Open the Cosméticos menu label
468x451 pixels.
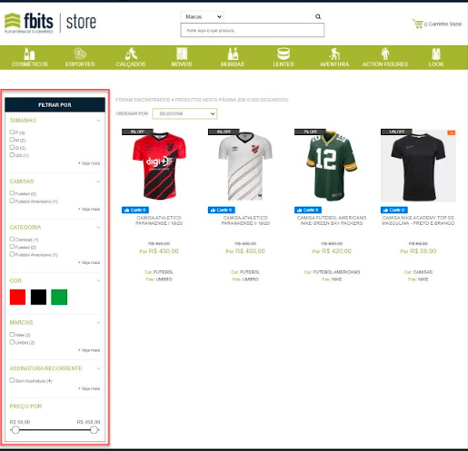[30, 64]
